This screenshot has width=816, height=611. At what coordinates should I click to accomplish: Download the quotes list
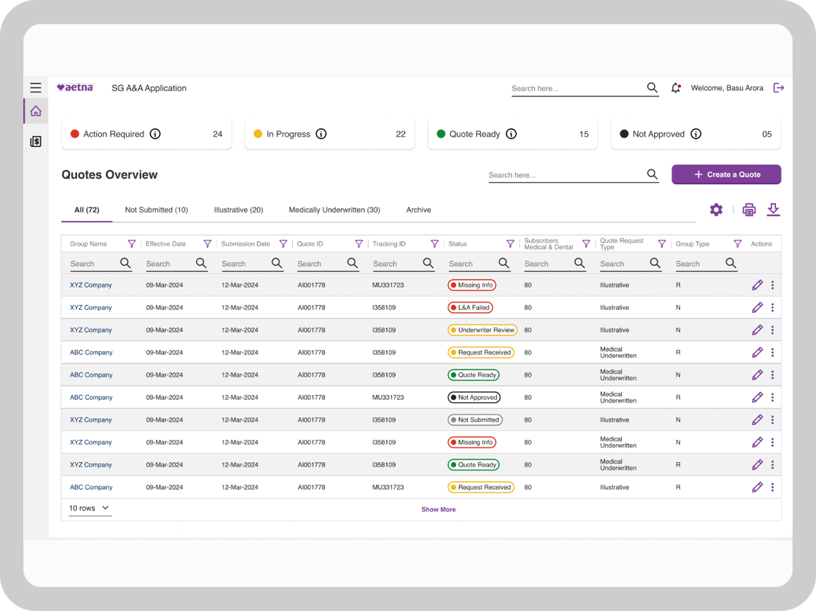[x=773, y=209]
